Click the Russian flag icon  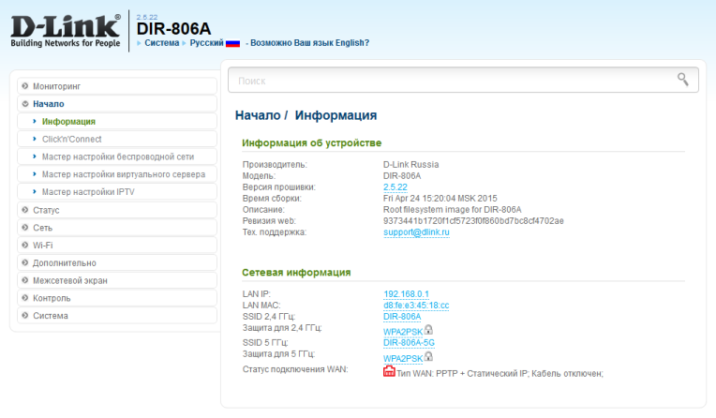[232, 43]
